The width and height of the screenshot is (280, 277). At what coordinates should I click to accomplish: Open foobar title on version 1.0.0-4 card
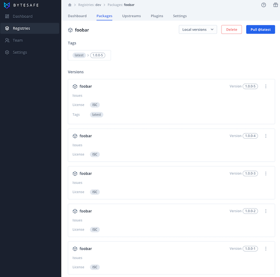coord(86,136)
